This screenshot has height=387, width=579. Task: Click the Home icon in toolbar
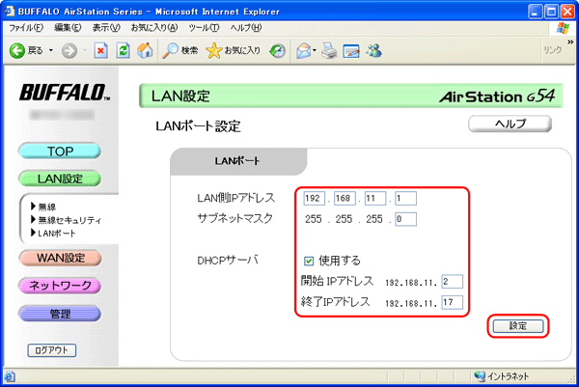(x=145, y=50)
